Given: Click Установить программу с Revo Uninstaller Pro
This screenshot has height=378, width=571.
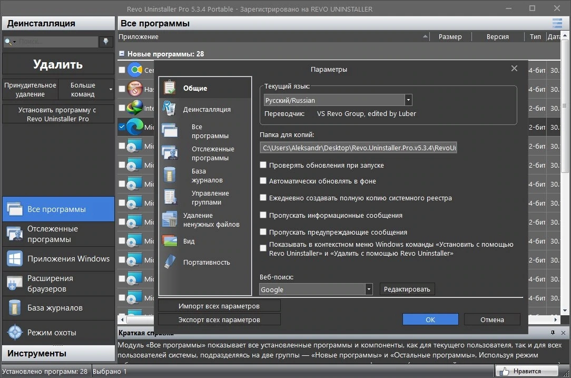Looking at the screenshot, I should [58, 114].
